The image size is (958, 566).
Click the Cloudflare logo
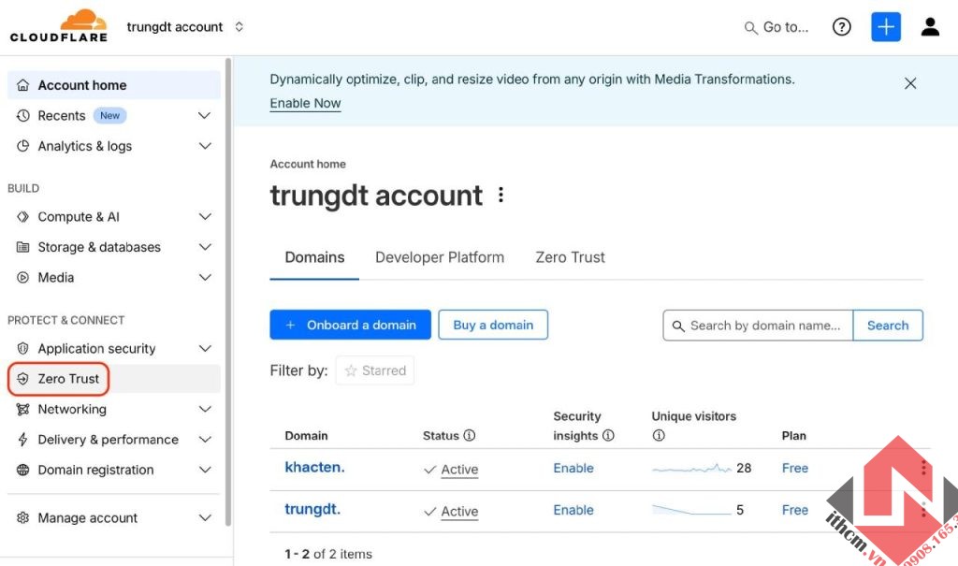(x=58, y=25)
